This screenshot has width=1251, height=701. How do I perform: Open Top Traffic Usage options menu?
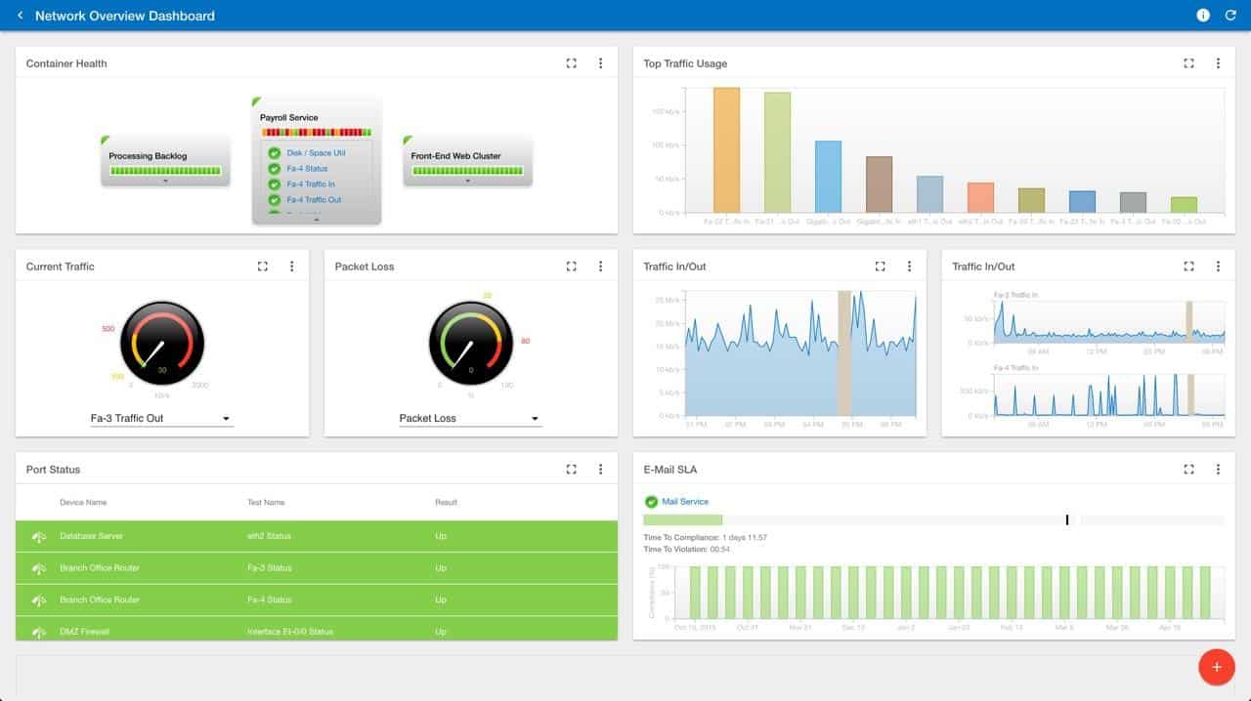tap(1218, 63)
